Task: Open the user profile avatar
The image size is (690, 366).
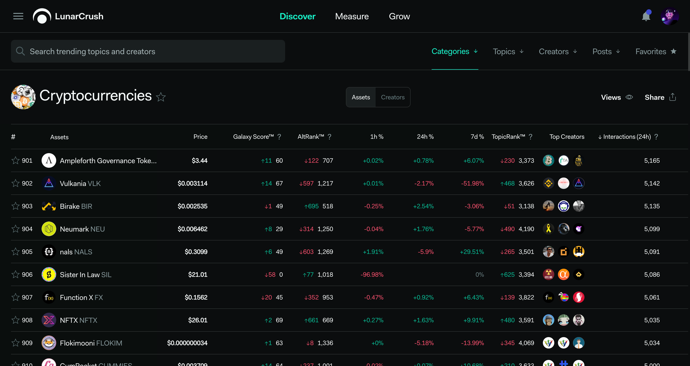Action: click(x=670, y=16)
